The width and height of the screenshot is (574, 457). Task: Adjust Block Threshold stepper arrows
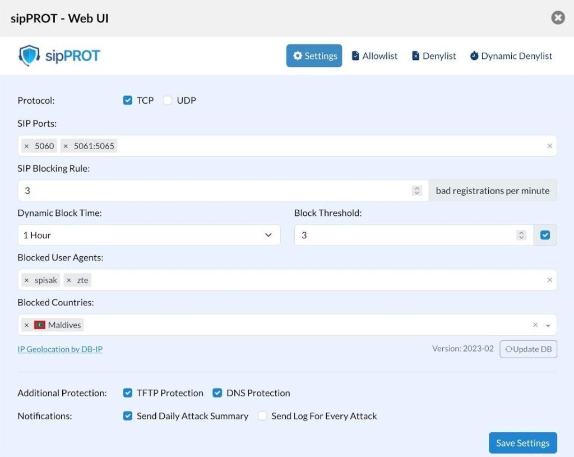tap(521, 235)
